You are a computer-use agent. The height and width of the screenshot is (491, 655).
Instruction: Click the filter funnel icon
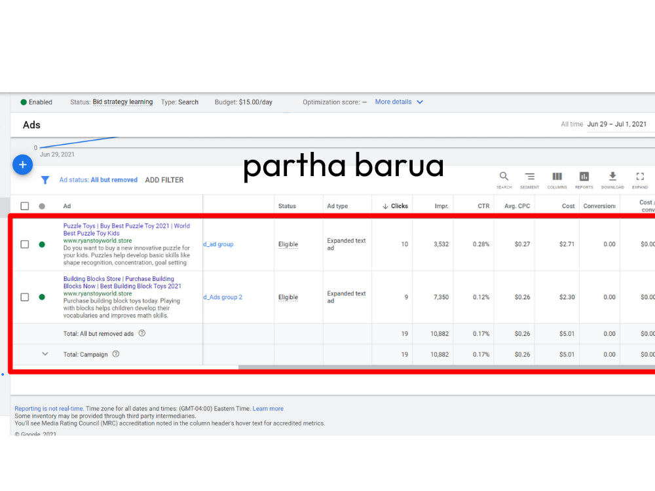point(45,180)
